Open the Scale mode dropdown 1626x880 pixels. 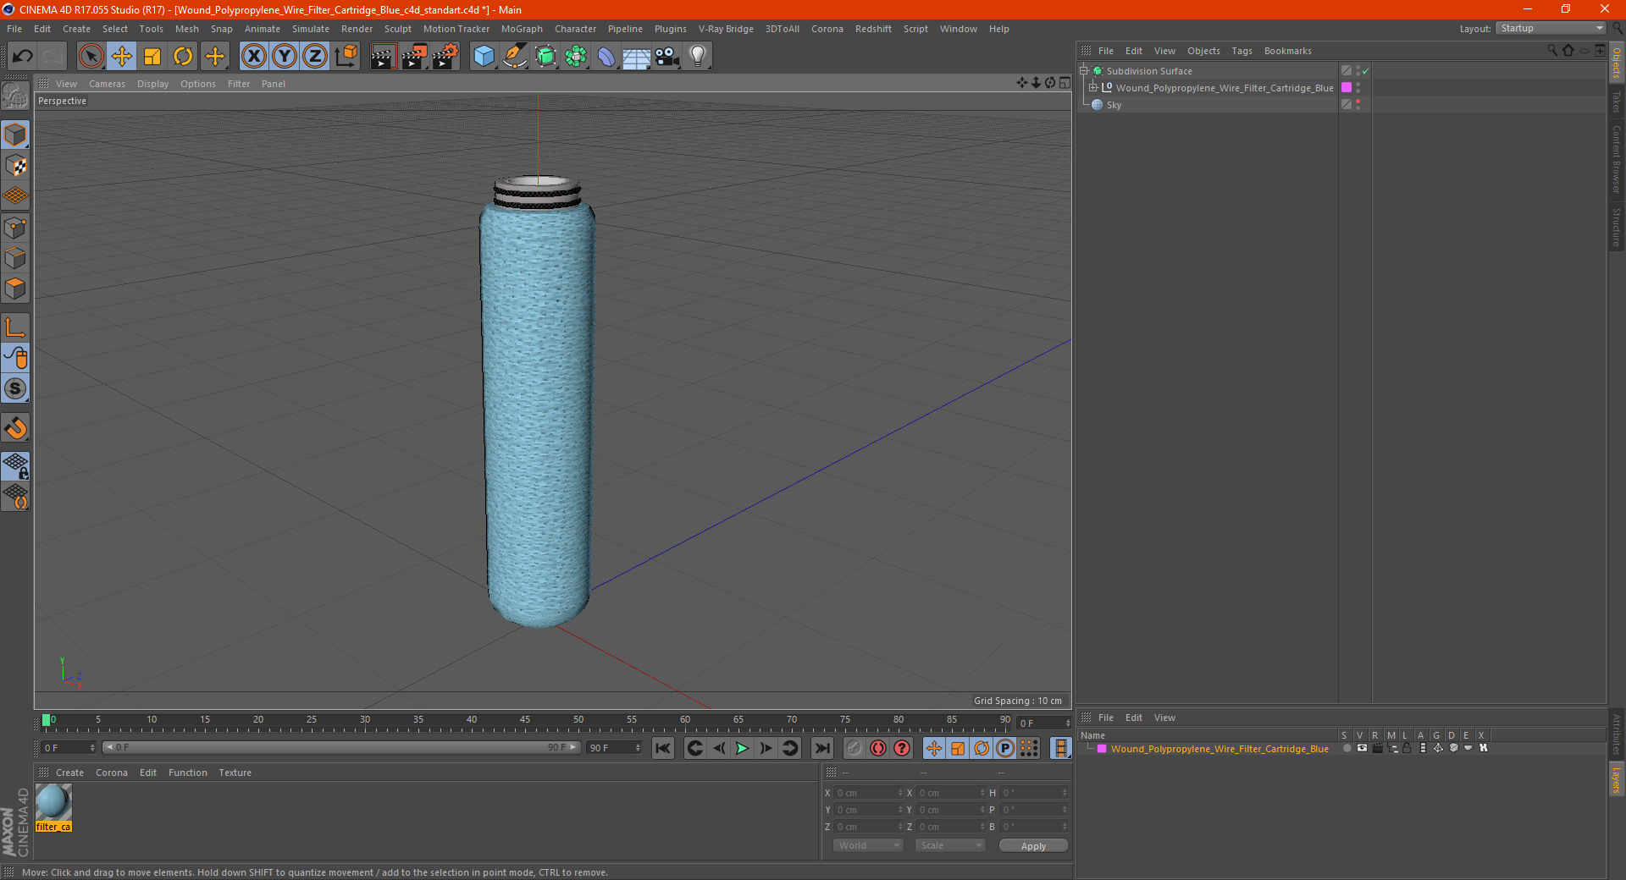tap(950, 845)
